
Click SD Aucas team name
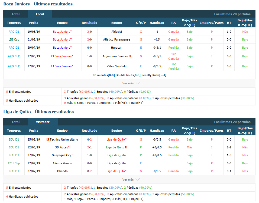click(x=62, y=148)
